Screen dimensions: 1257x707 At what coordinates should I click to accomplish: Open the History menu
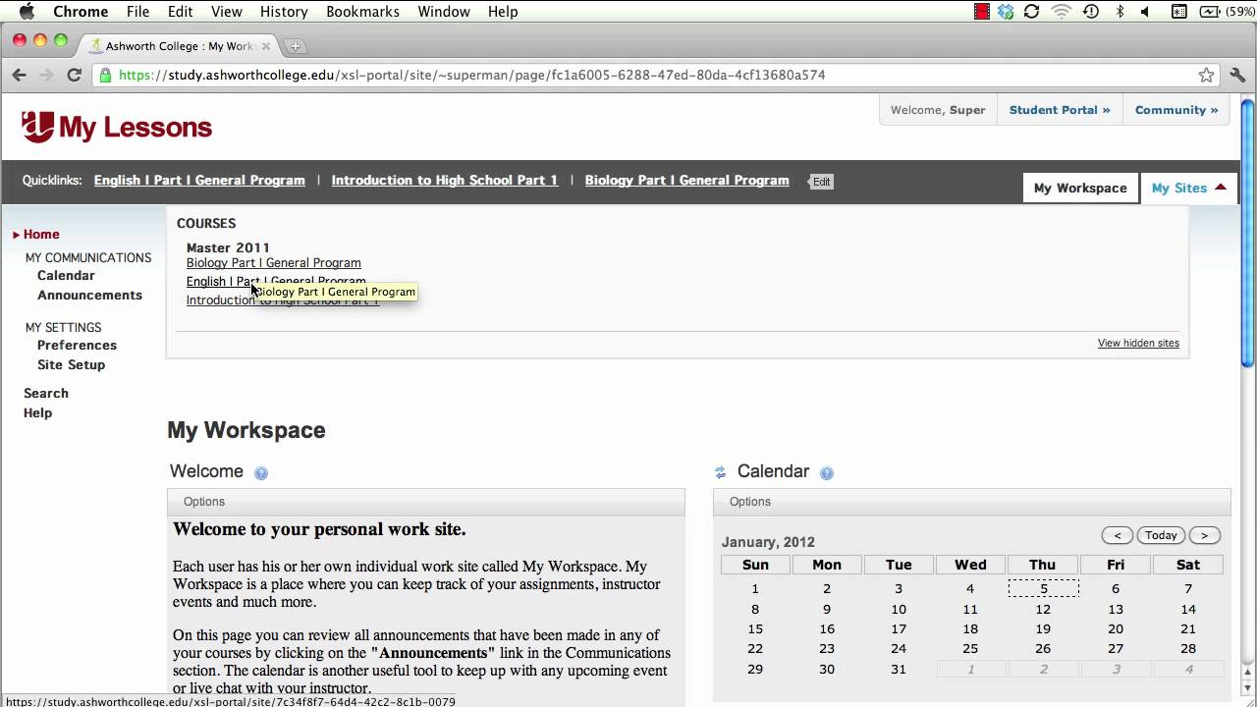pyautogui.click(x=284, y=12)
